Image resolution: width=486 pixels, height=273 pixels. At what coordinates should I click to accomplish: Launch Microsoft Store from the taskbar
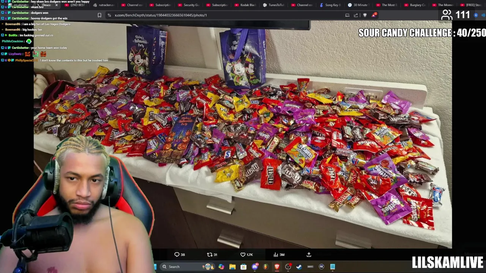[243, 267]
